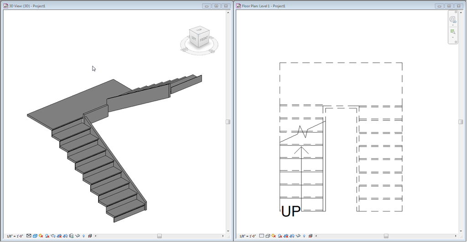467x242 pixels.
Task: Toggle Reveal Hidden Elements bulb in 3D View
Action: [84, 236]
